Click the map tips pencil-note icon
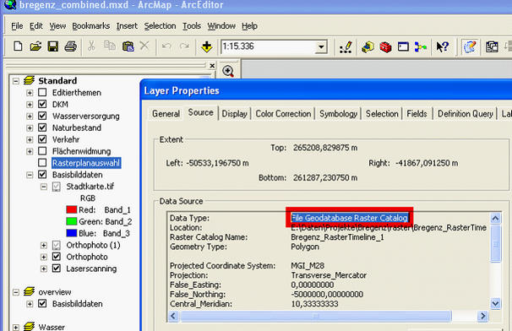512x331 pixels. point(470,47)
